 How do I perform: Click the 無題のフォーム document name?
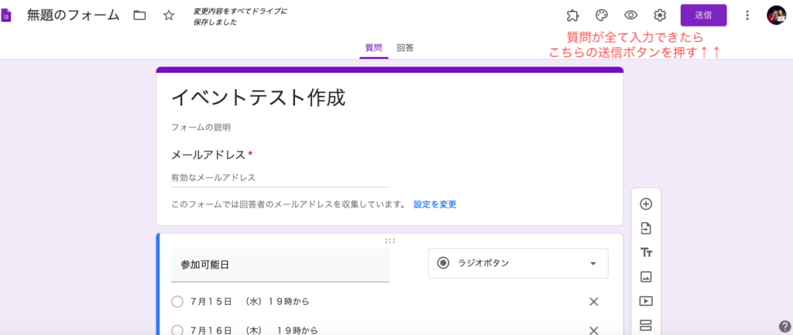[73, 15]
